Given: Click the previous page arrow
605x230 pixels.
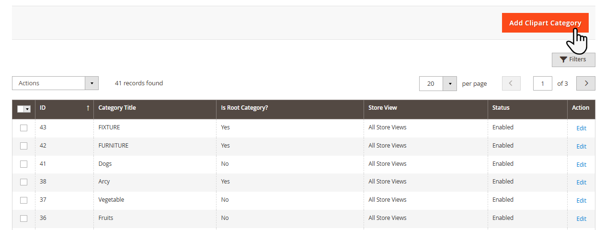Looking at the screenshot, I should (511, 83).
